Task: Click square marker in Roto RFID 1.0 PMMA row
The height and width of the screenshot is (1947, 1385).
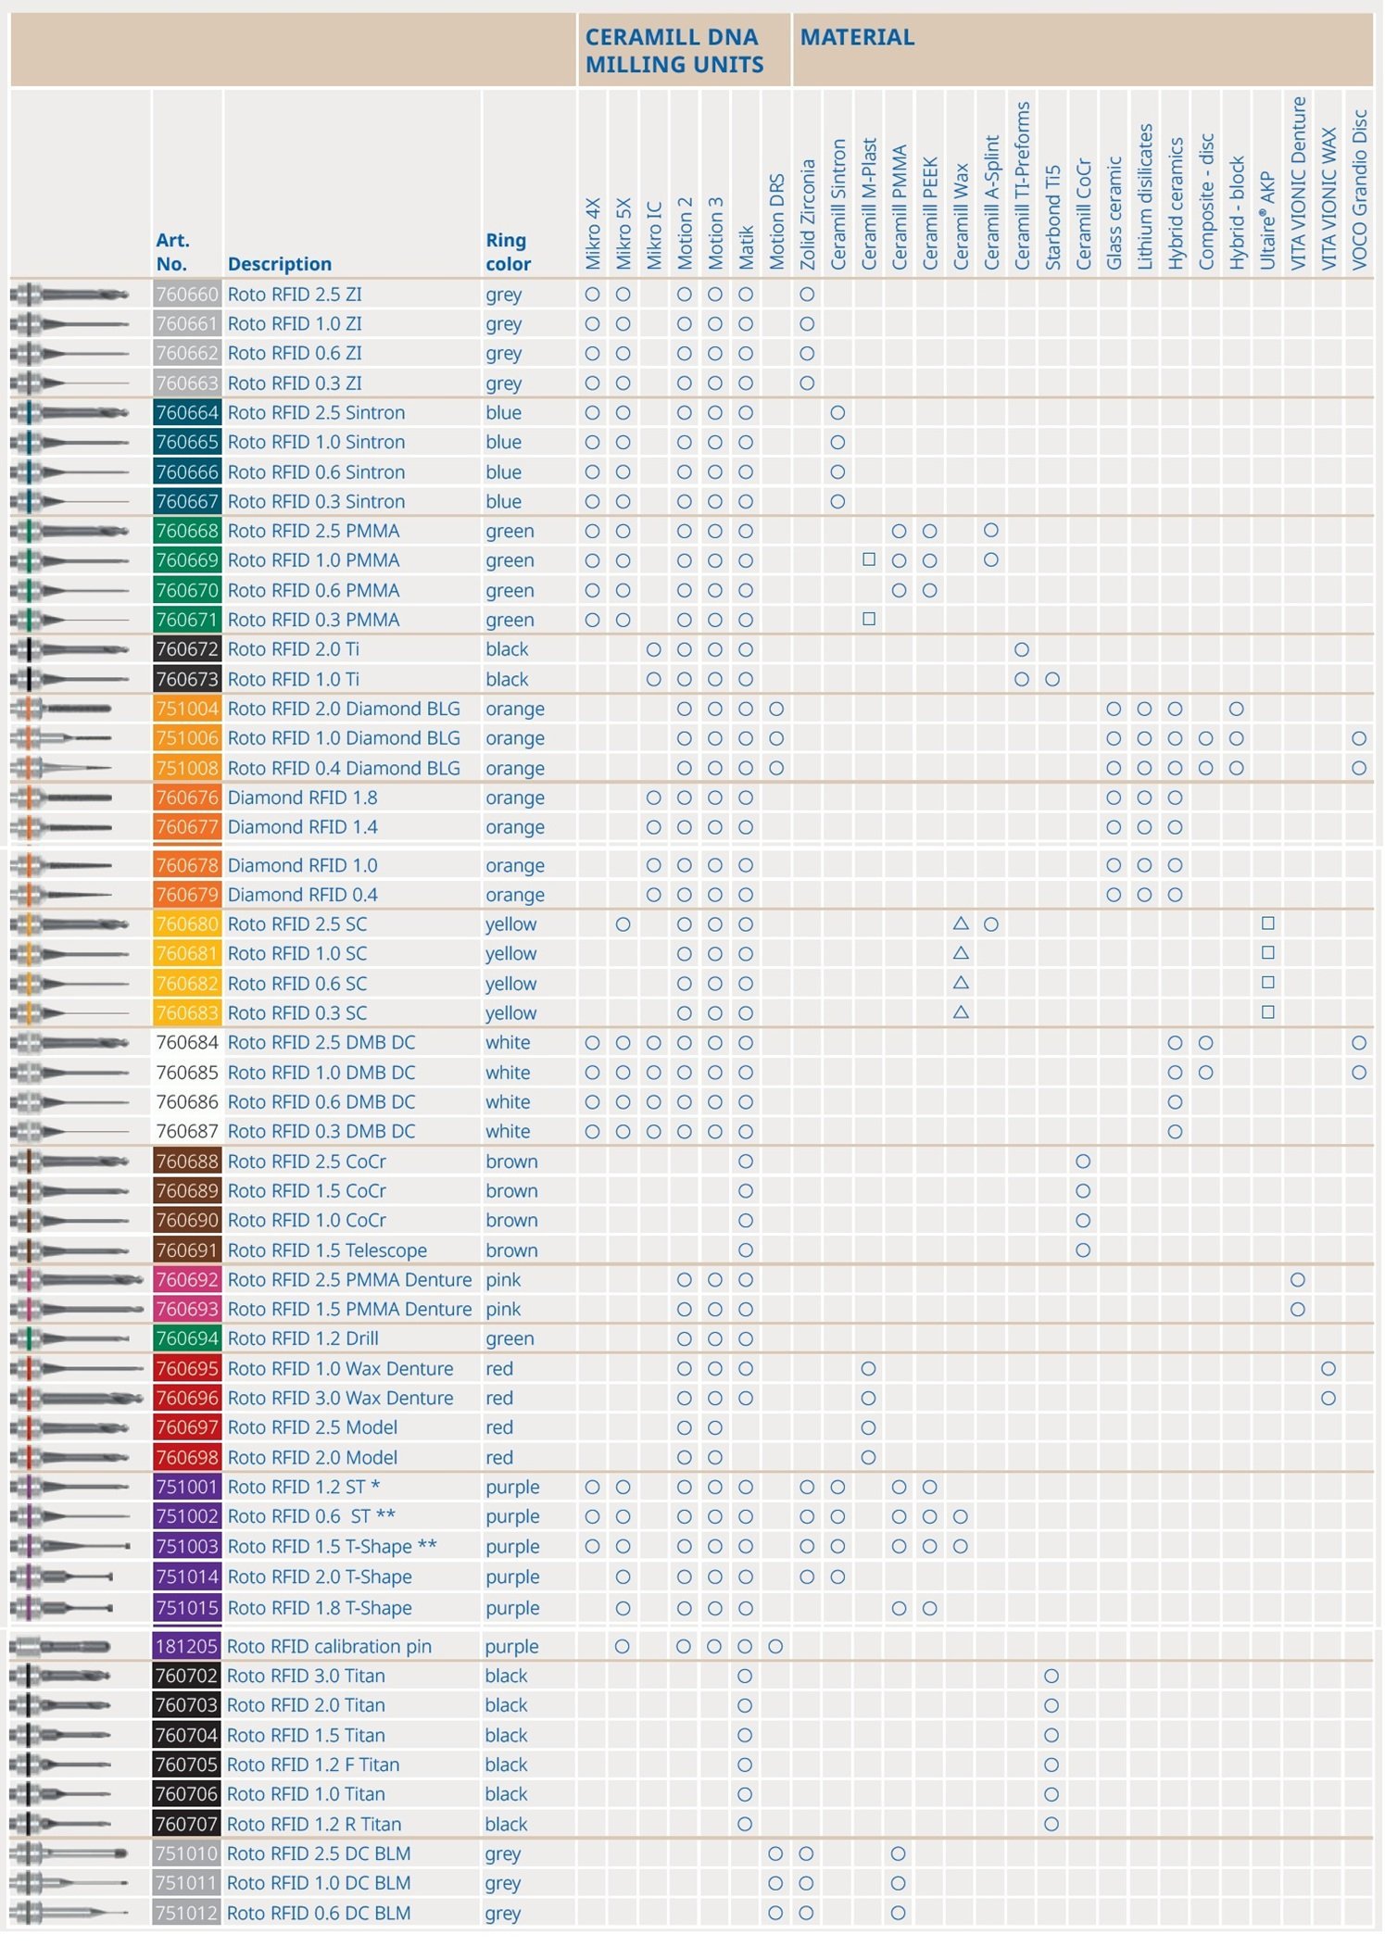Action: [868, 559]
